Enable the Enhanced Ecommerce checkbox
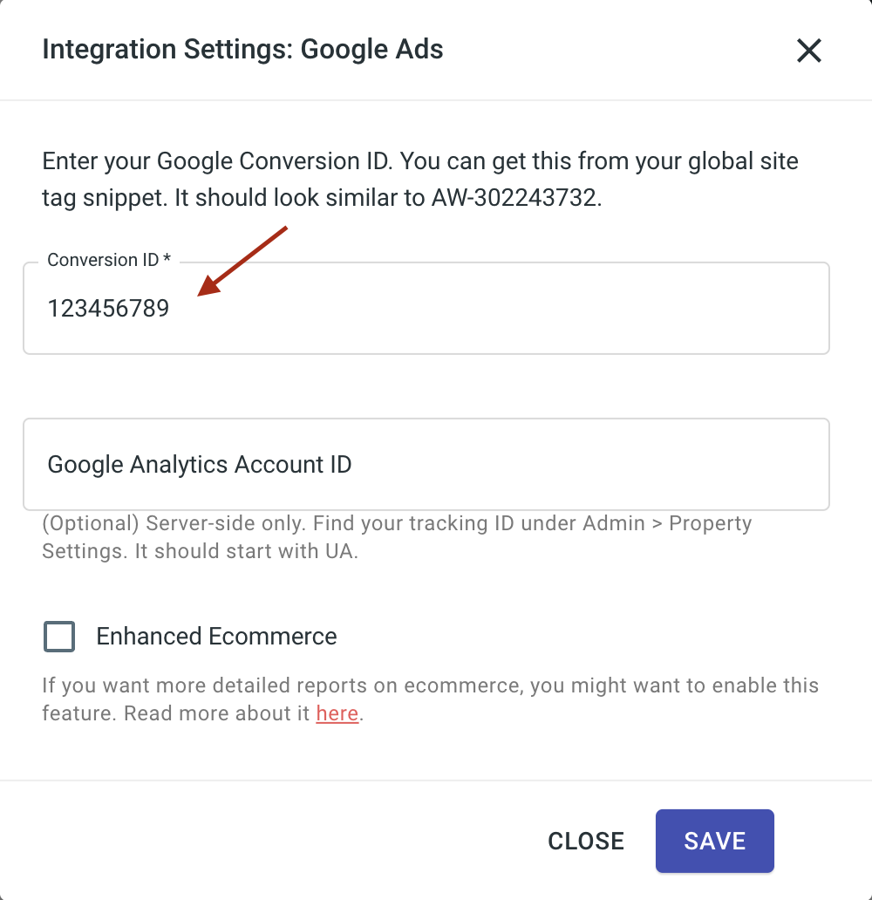Image resolution: width=872 pixels, height=900 pixels. (x=59, y=637)
